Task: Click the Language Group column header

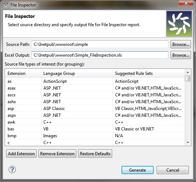Action: tap(77, 73)
